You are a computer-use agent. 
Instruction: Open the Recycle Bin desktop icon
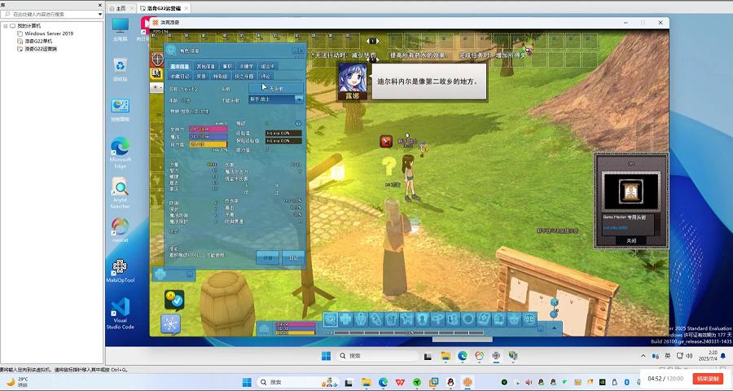(x=121, y=68)
